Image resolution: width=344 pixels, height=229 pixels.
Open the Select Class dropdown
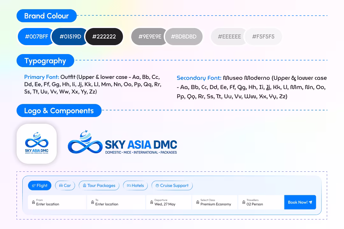pyautogui.click(x=215, y=202)
